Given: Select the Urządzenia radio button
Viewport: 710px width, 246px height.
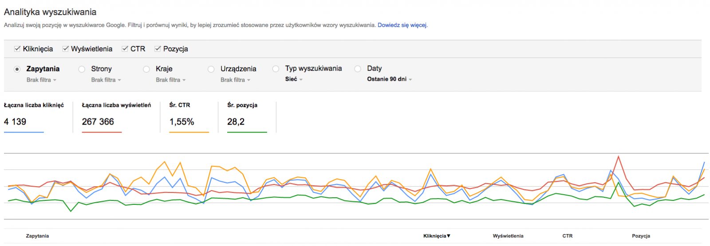Looking at the screenshot, I should tap(211, 69).
